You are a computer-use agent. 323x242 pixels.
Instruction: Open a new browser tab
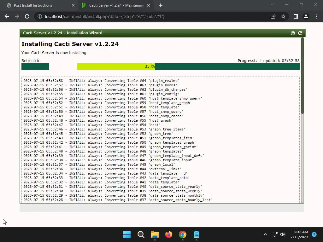coord(161,5)
